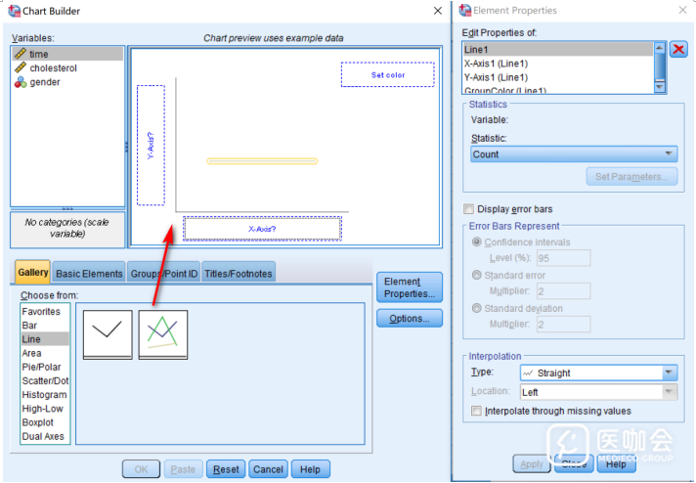
Task: Select the gender nominal variable
Action: pos(45,82)
